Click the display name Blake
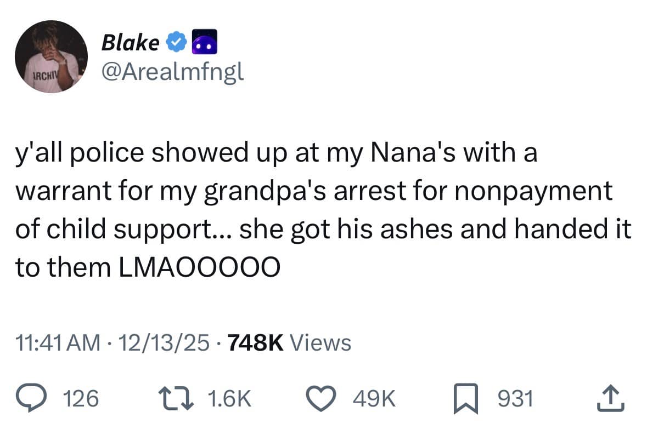Screen dimensions: 647x441 pos(130,42)
